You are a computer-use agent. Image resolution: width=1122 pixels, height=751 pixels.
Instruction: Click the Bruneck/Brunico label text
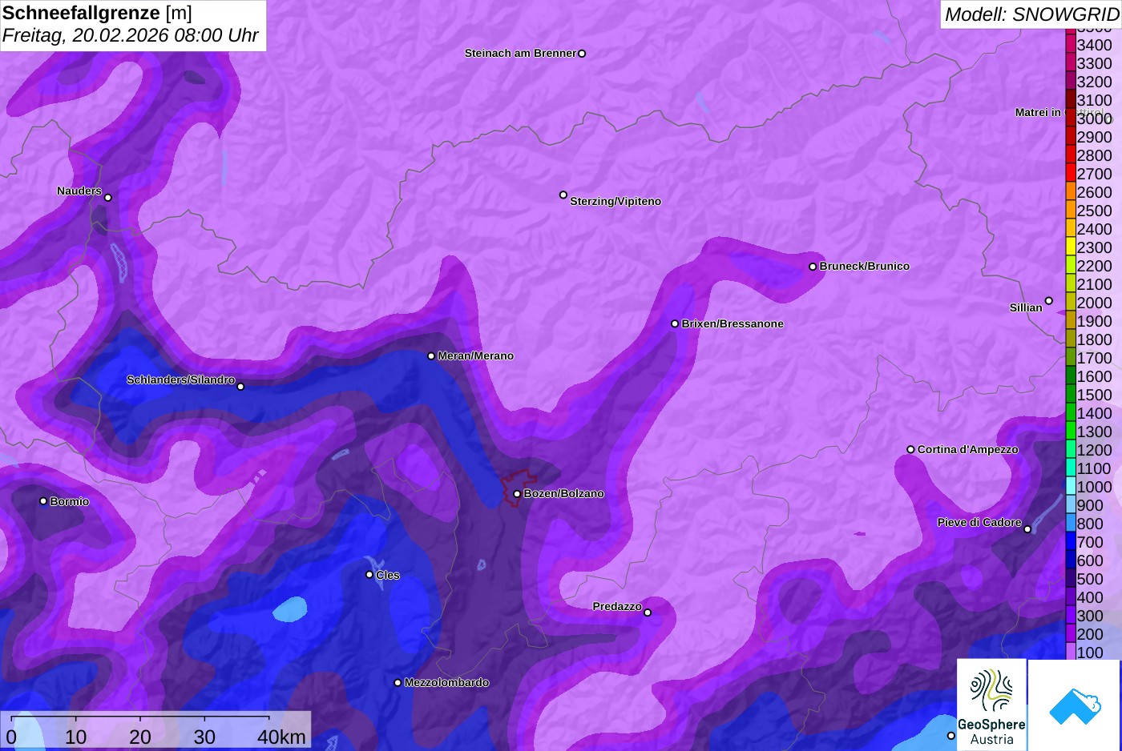pyautogui.click(x=864, y=266)
